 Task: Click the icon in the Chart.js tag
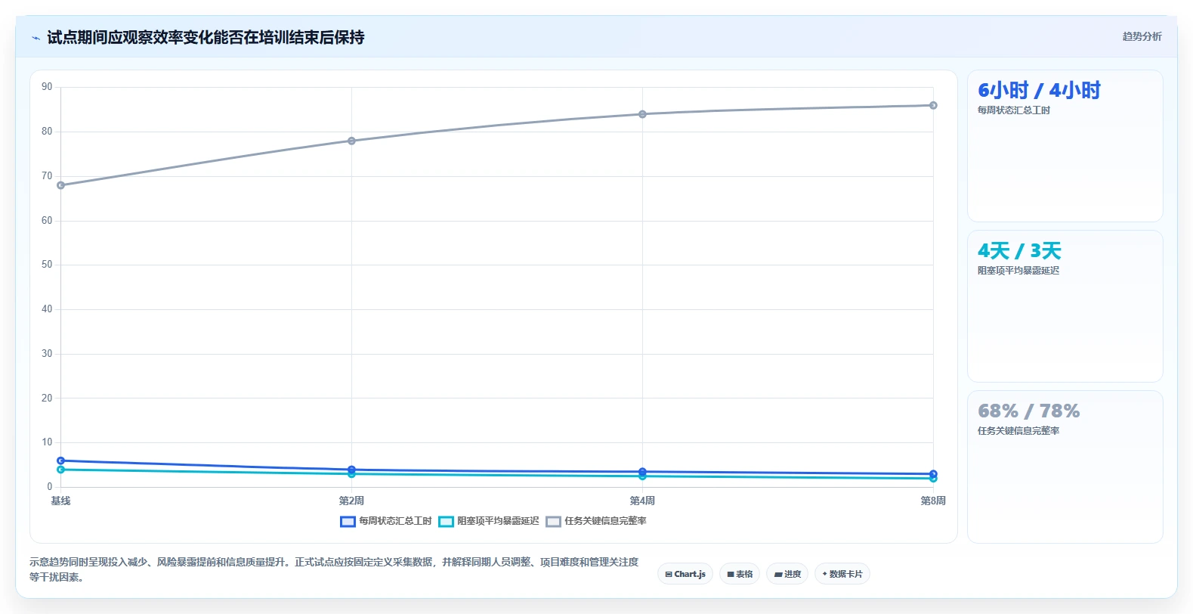point(669,574)
